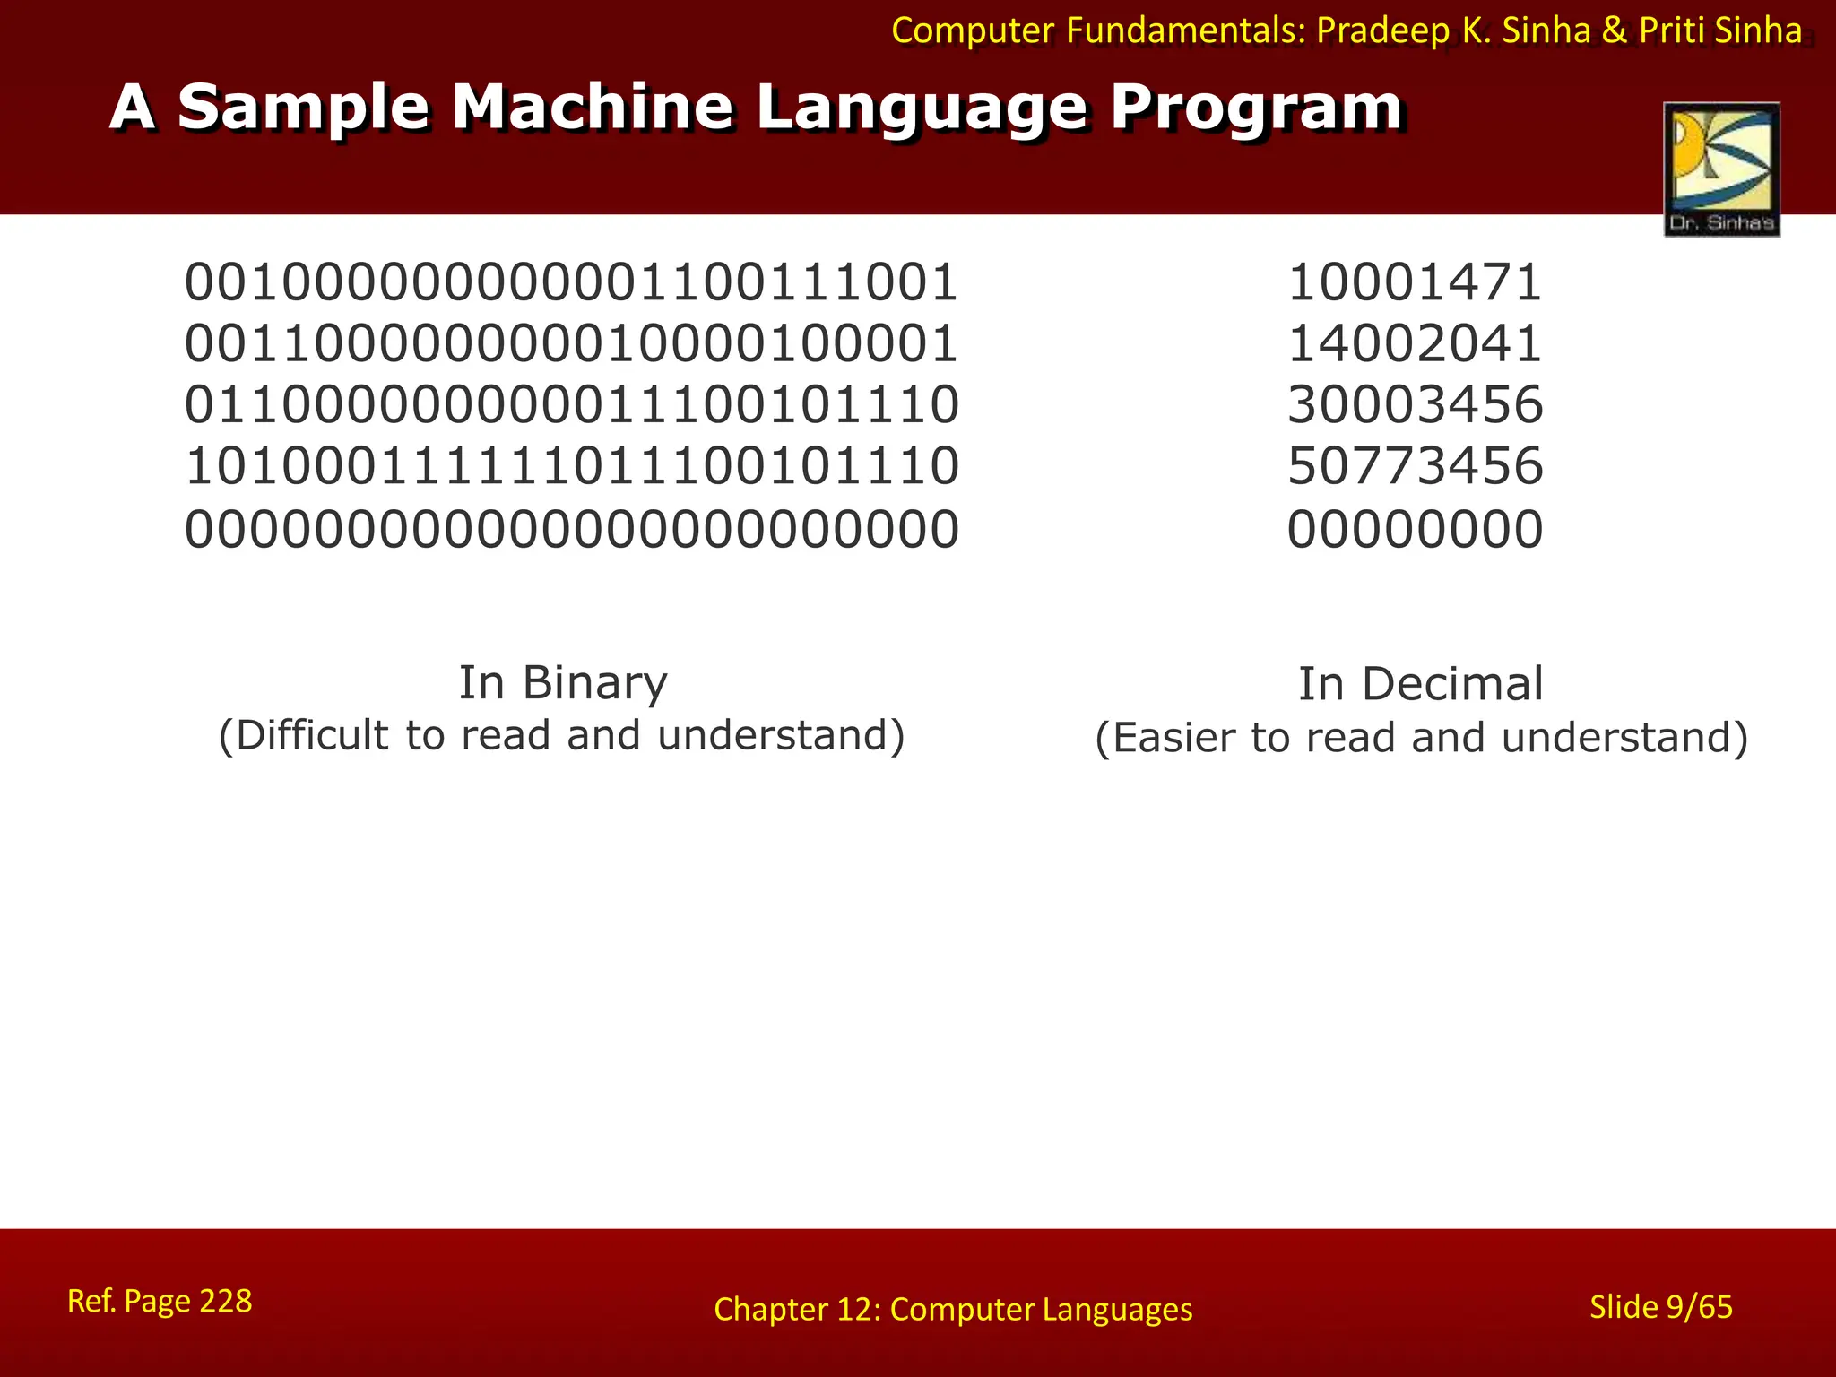The height and width of the screenshot is (1377, 1836).
Task: Click decimal value 10001471
Action: (1415, 282)
